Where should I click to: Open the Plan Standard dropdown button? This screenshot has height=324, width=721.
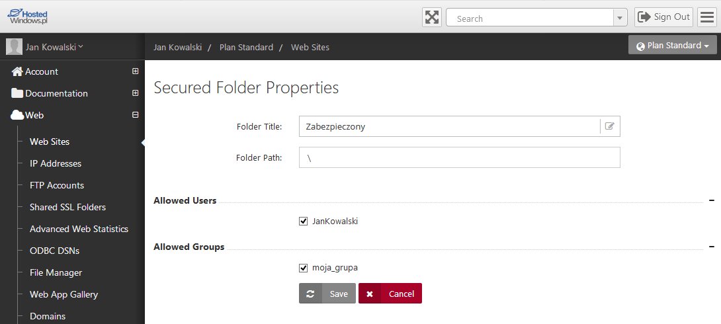(673, 46)
